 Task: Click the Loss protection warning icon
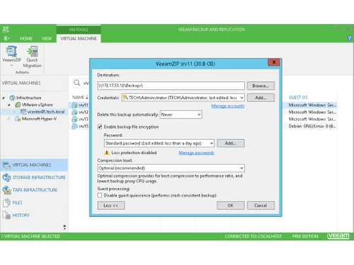click(x=107, y=153)
